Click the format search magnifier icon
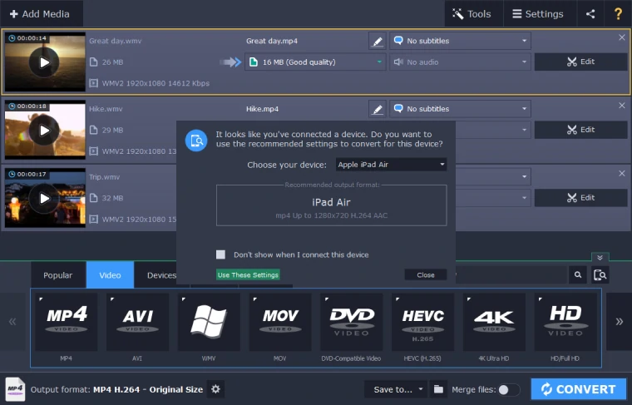The width and height of the screenshot is (632, 405). (x=578, y=274)
